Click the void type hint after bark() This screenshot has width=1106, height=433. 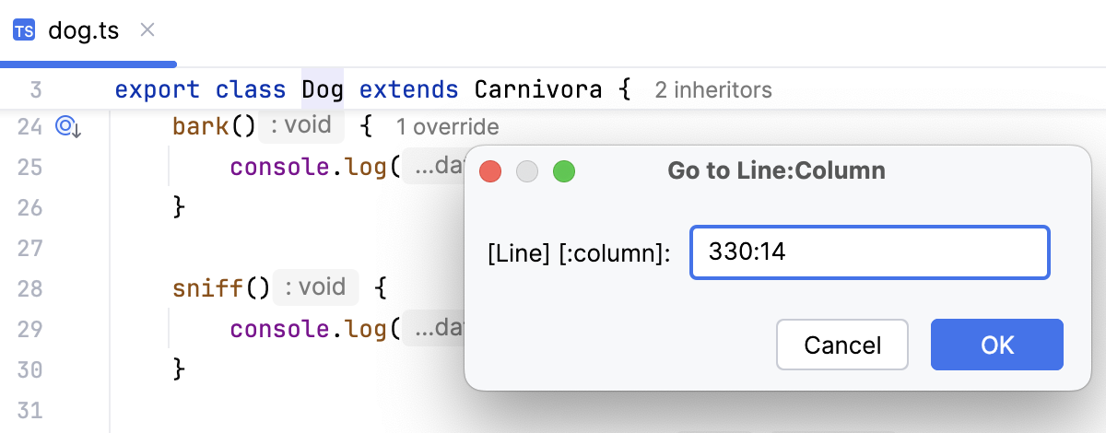click(301, 126)
